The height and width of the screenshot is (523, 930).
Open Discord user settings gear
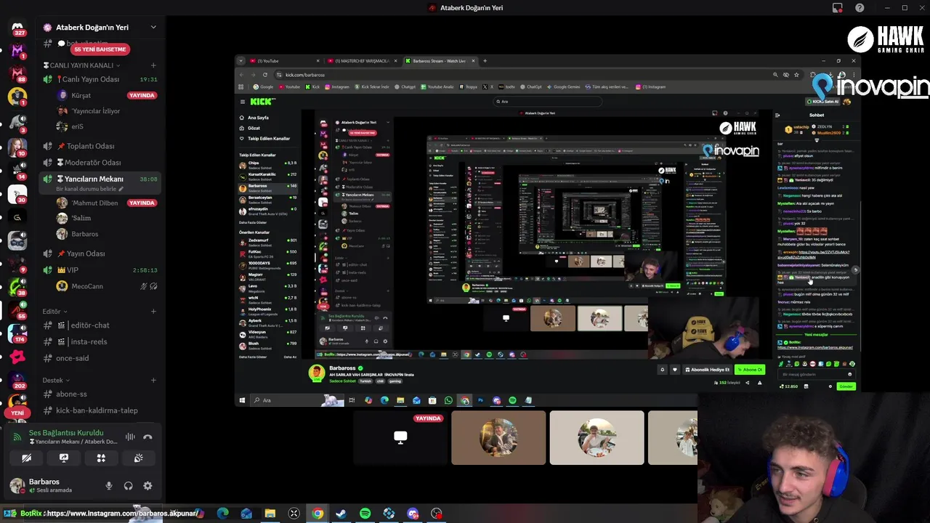coord(147,486)
